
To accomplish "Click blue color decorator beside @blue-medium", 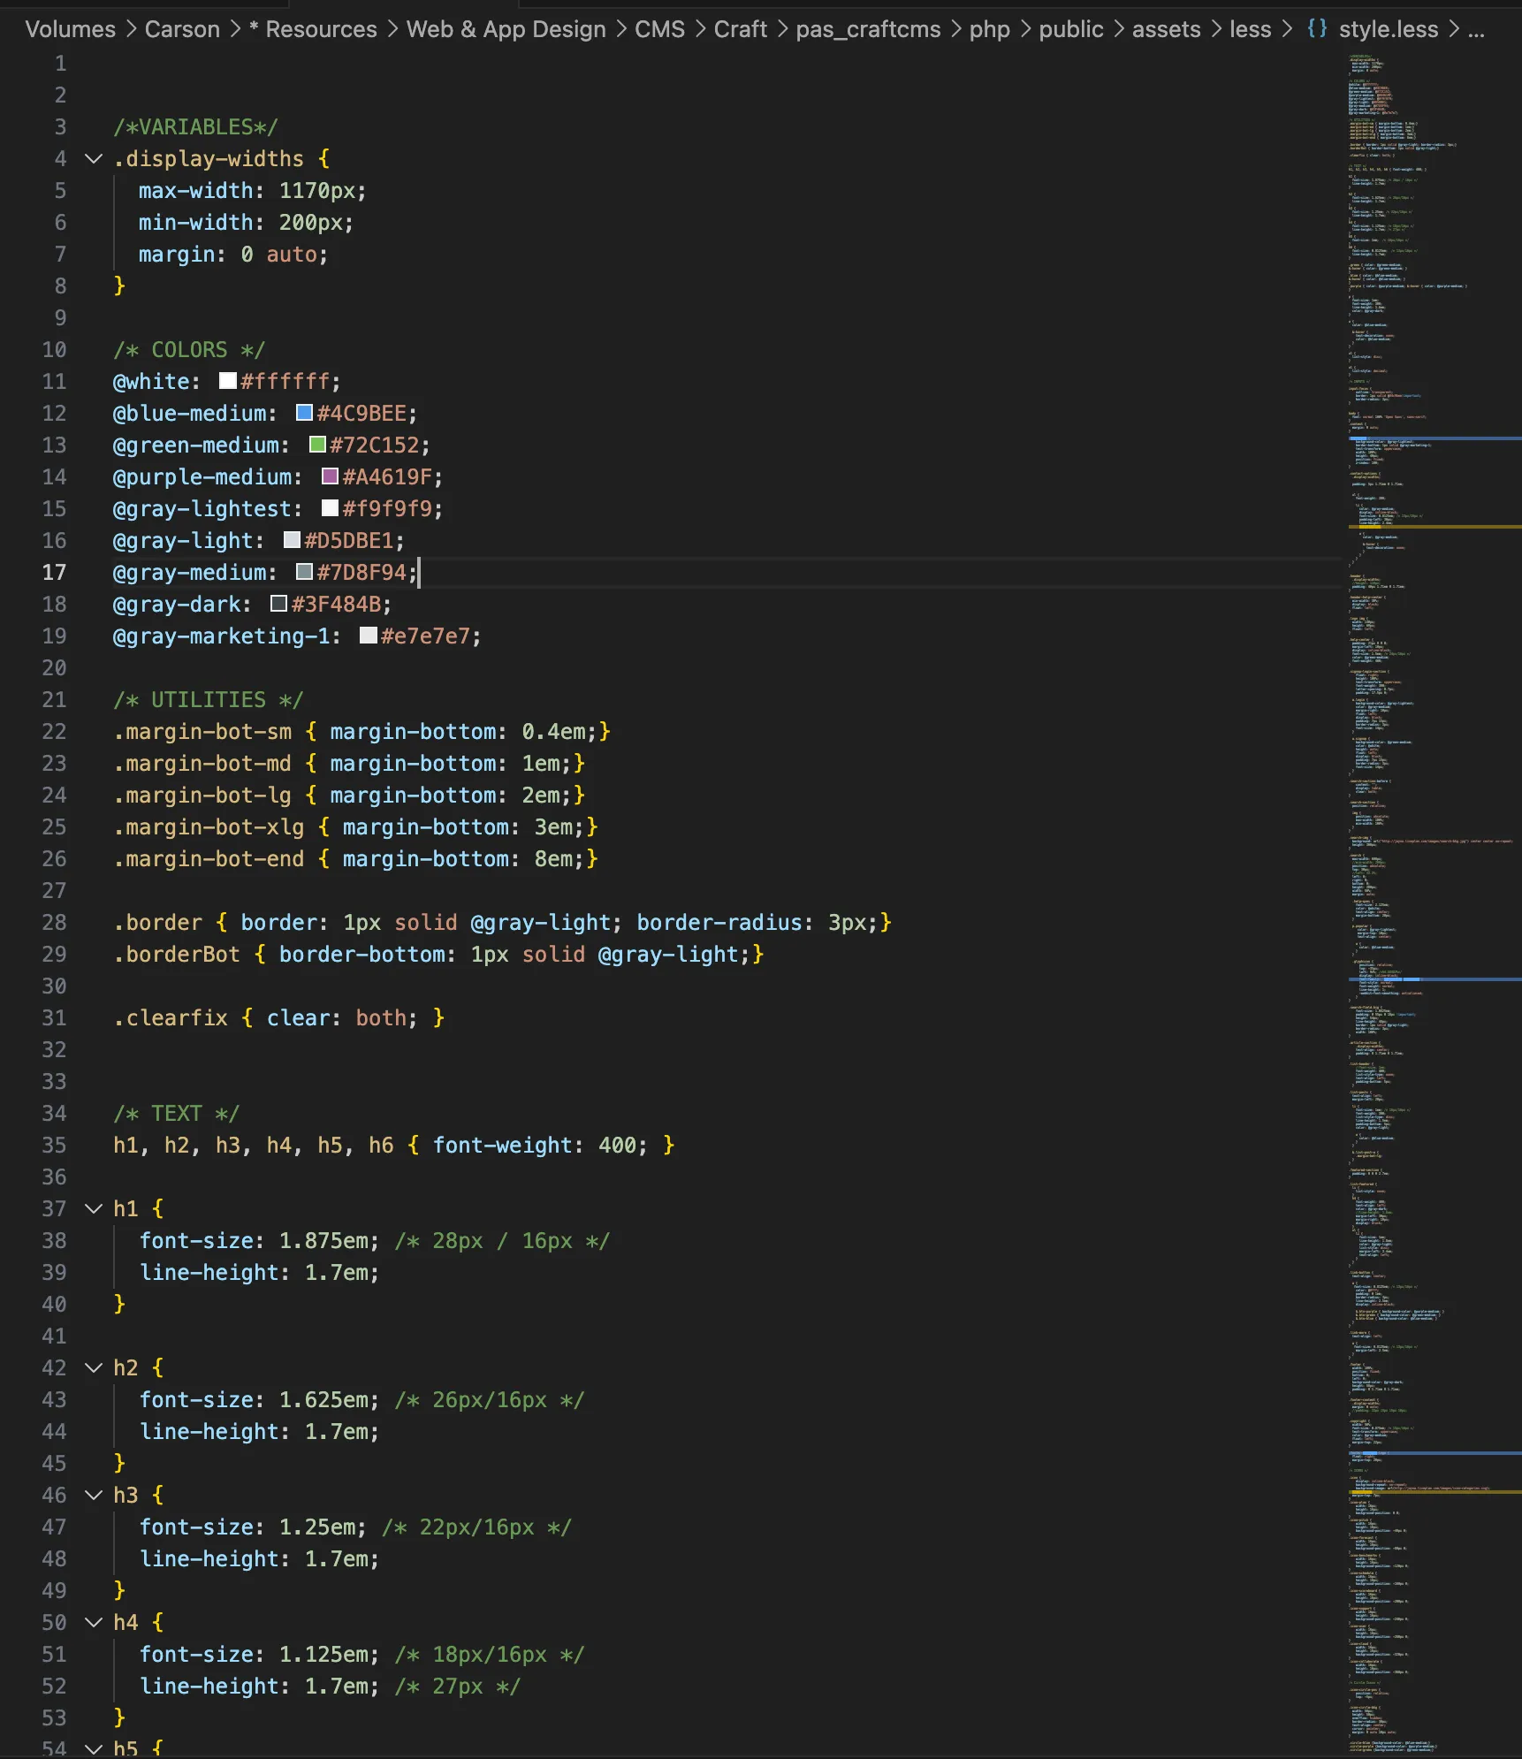I will pos(303,413).
